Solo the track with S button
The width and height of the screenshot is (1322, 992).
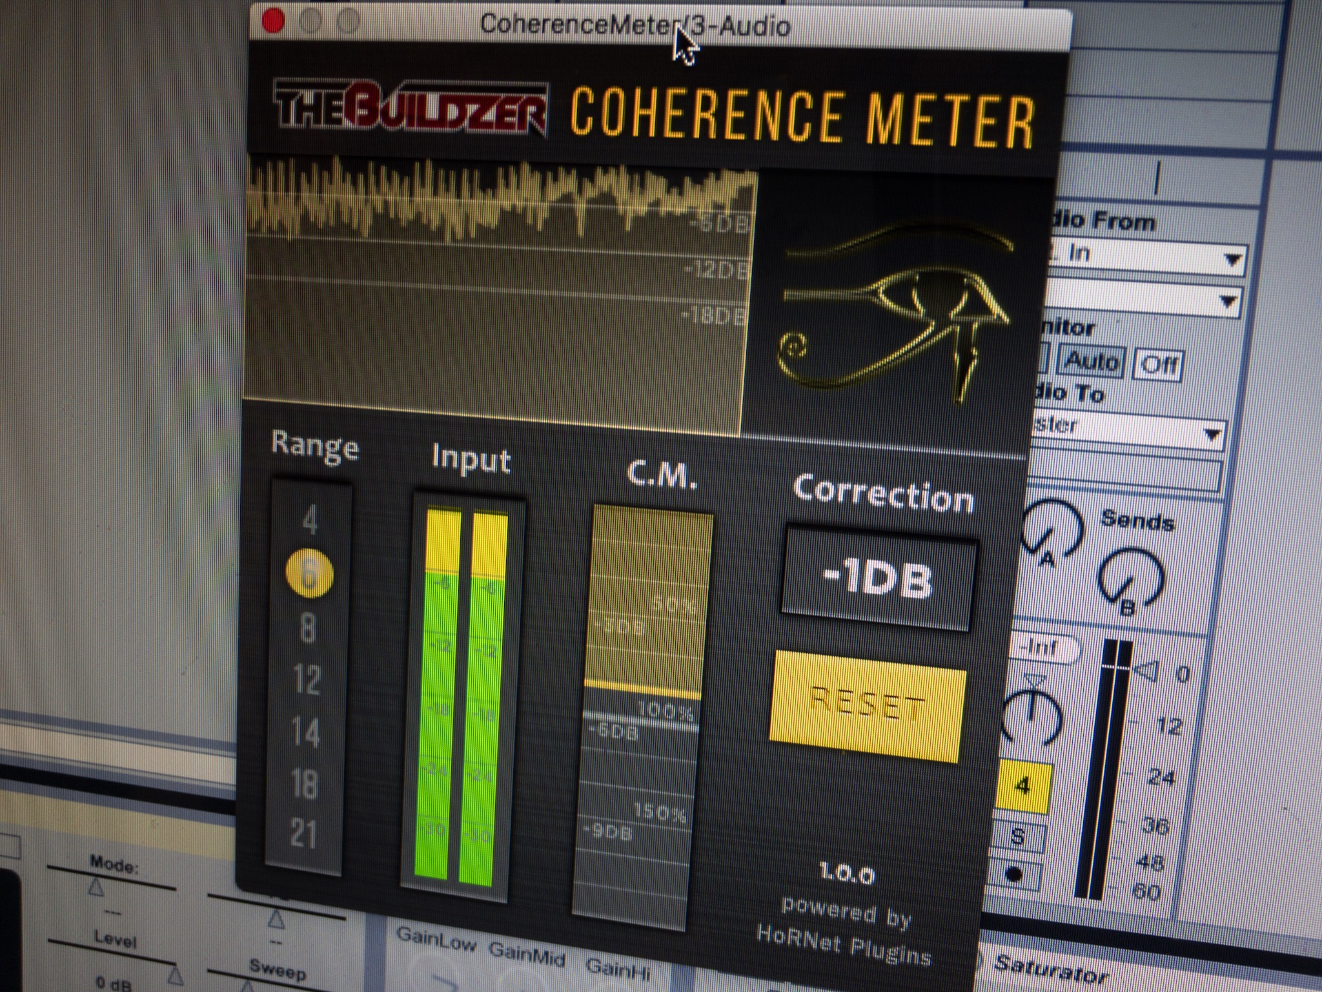tap(1018, 837)
